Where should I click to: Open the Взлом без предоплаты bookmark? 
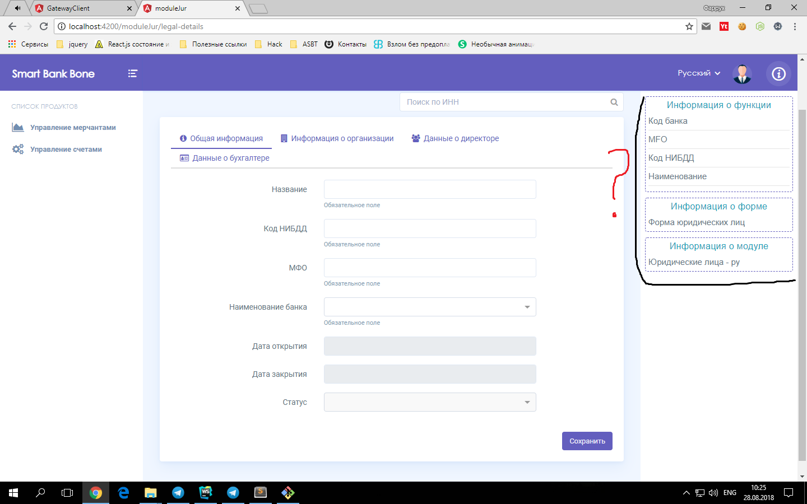(412, 44)
